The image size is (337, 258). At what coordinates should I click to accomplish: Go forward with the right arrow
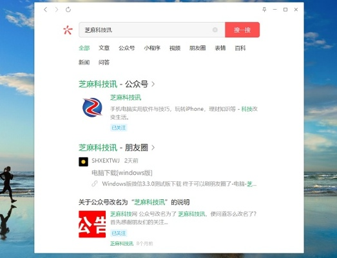(57, 10)
